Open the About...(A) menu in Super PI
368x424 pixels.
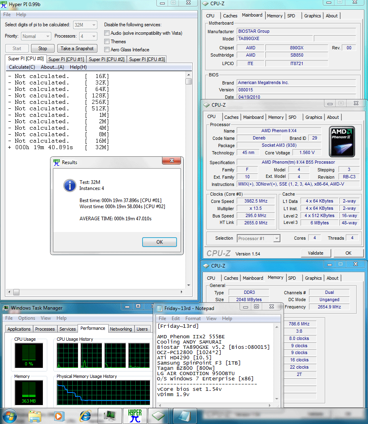(53, 67)
